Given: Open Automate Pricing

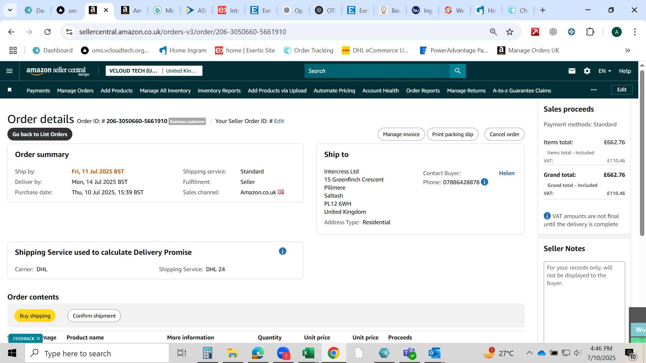Looking at the screenshot, I should (334, 90).
